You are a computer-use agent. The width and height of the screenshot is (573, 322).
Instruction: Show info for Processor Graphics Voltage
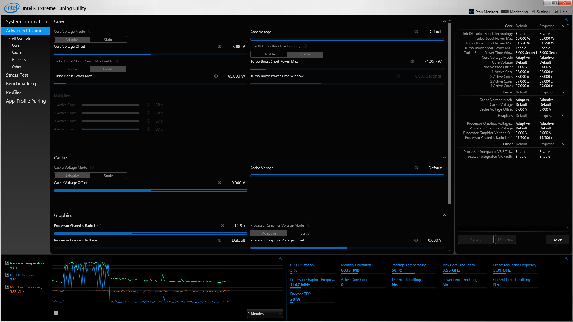(220, 240)
